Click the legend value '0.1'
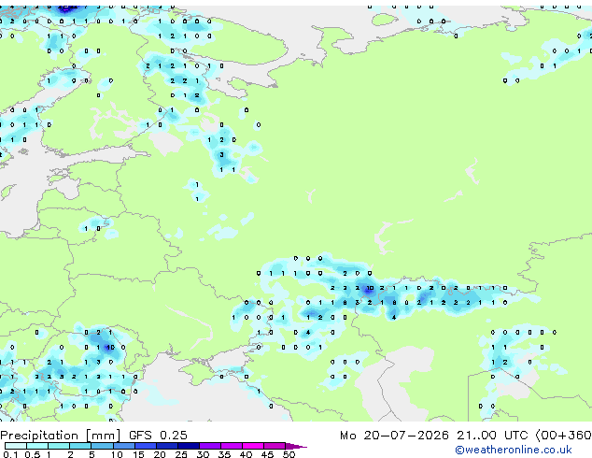 click(10, 454)
